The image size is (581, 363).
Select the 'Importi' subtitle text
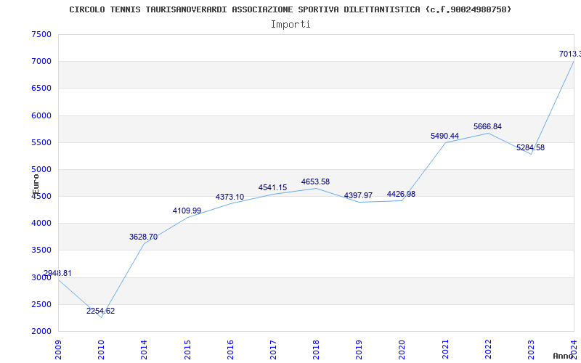[x=290, y=25]
